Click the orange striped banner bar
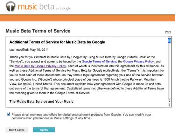 click(87, 18)
